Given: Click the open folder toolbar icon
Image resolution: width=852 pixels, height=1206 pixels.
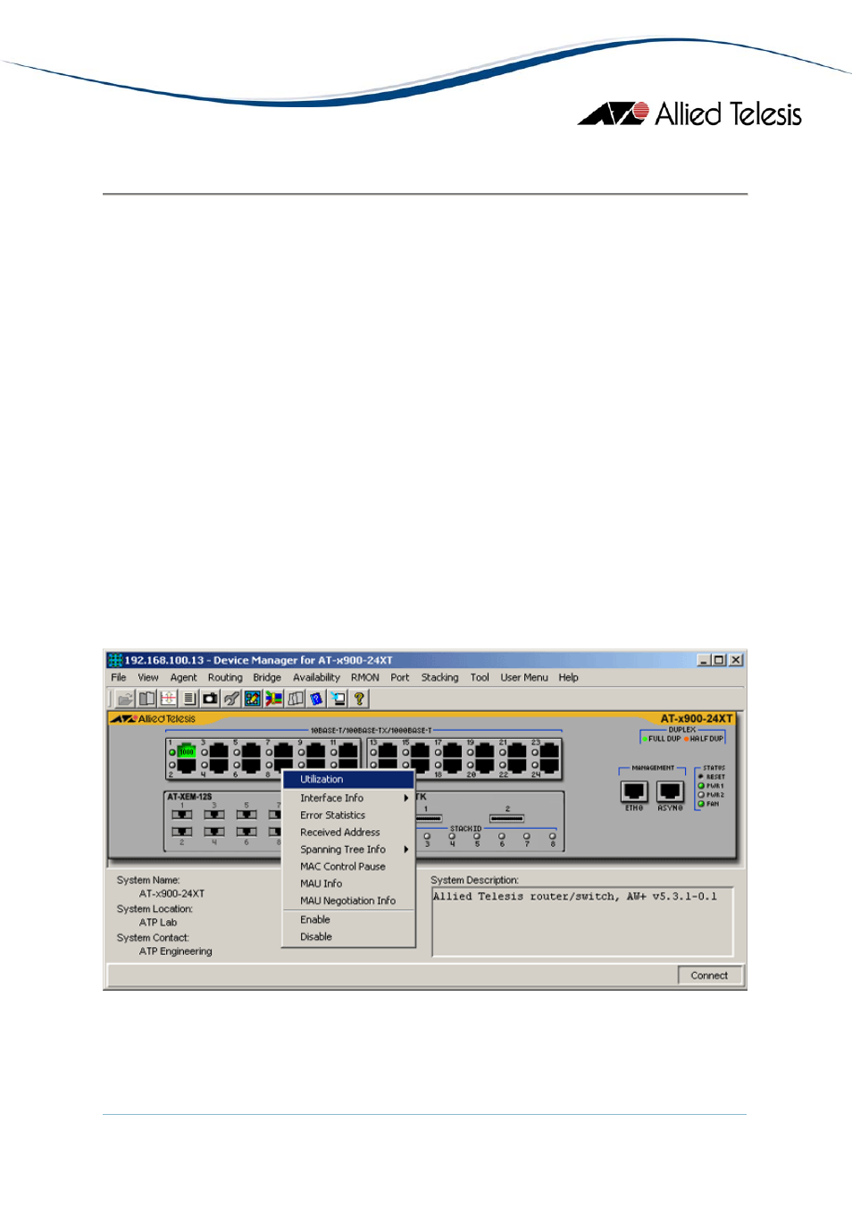Looking at the screenshot, I should pos(125,699).
